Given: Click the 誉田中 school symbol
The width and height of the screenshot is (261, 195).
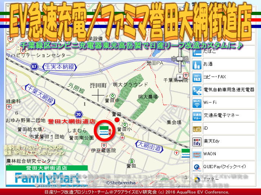Looking at the screenshot, I should pyautogui.click(x=113, y=95).
